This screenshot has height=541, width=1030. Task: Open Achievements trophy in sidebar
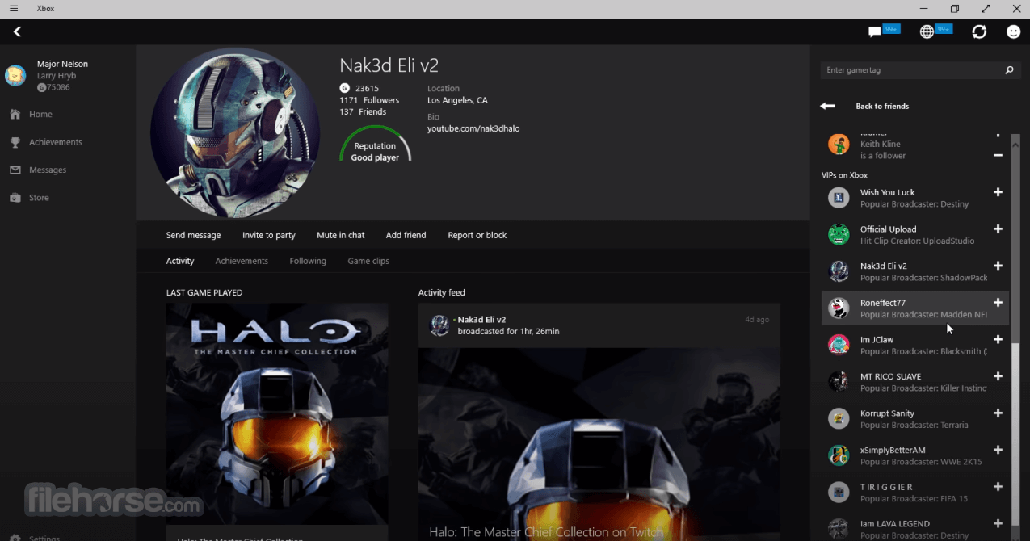(15, 142)
